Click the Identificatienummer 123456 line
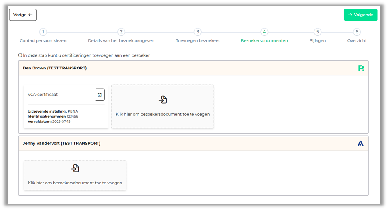The image size is (388, 210). point(53,117)
